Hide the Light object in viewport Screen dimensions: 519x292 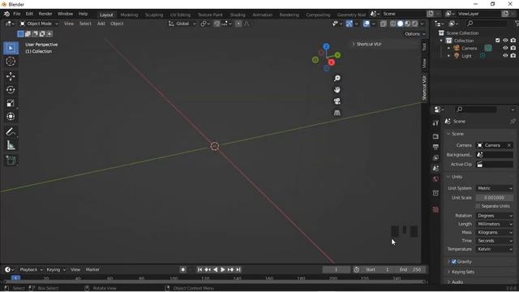[505, 56]
